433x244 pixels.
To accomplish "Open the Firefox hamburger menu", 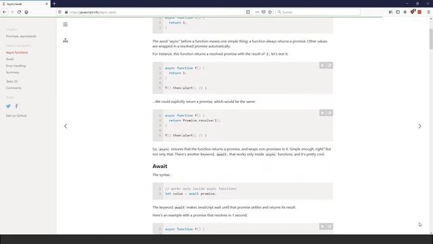I will point(428,12).
